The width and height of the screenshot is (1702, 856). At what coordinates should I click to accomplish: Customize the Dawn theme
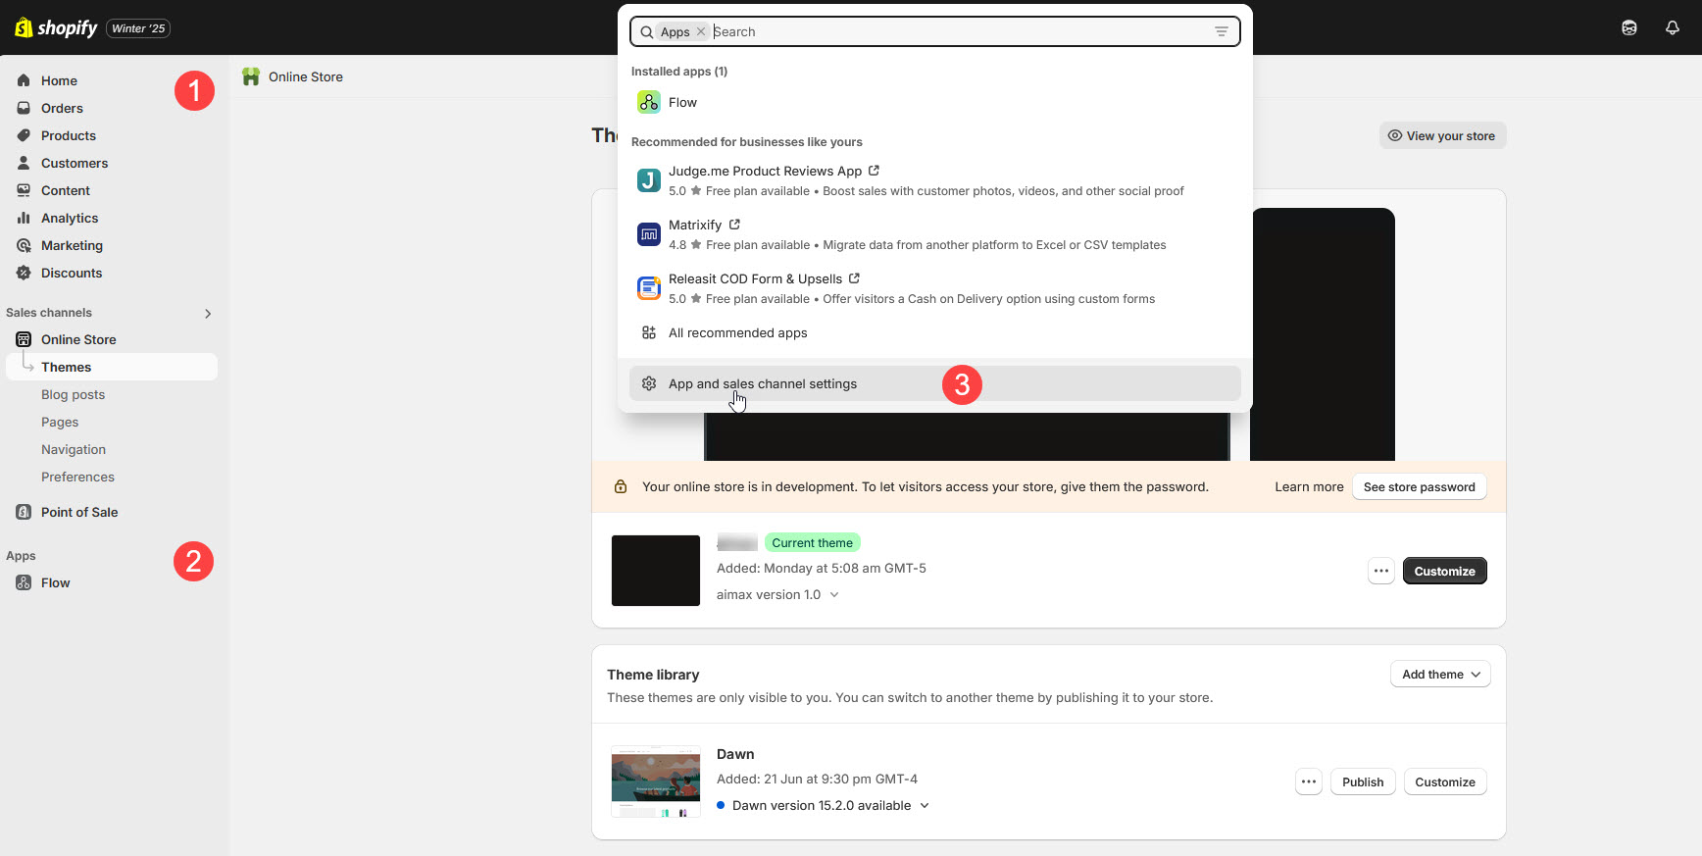click(x=1445, y=781)
